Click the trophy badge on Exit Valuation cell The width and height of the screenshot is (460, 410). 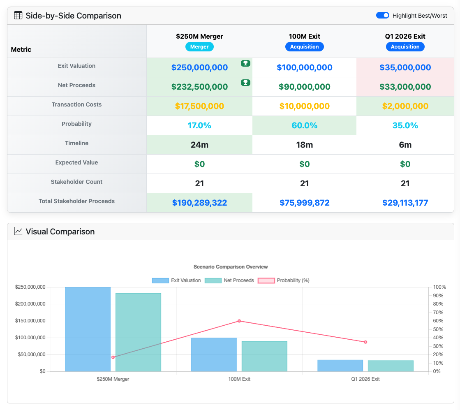pyautogui.click(x=245, y=63)
